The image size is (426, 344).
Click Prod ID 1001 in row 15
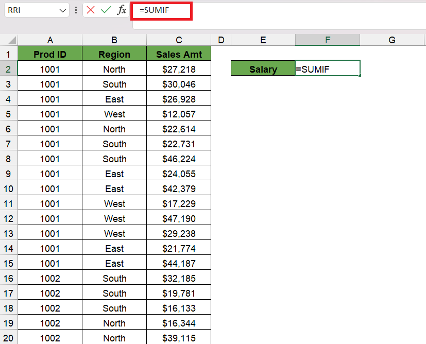[50, 263]
